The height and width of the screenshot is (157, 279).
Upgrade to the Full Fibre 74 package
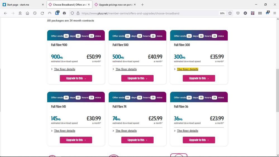(x=137, y=140)
